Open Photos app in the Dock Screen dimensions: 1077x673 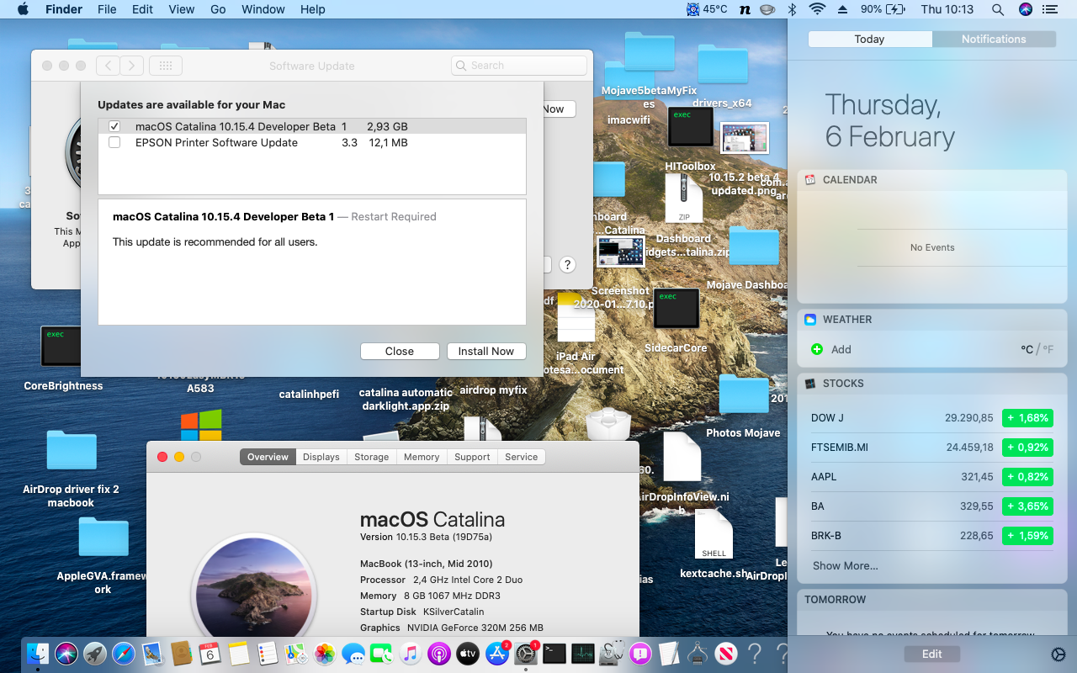pos(325,653)
